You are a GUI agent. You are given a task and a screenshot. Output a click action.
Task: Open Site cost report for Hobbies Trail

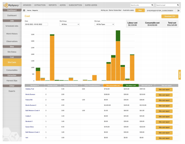coord(164,89)
